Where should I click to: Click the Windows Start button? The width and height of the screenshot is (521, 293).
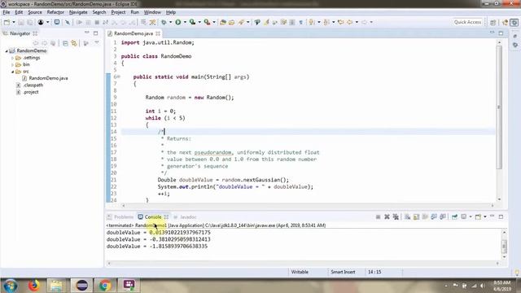click(x=10, y=286)
